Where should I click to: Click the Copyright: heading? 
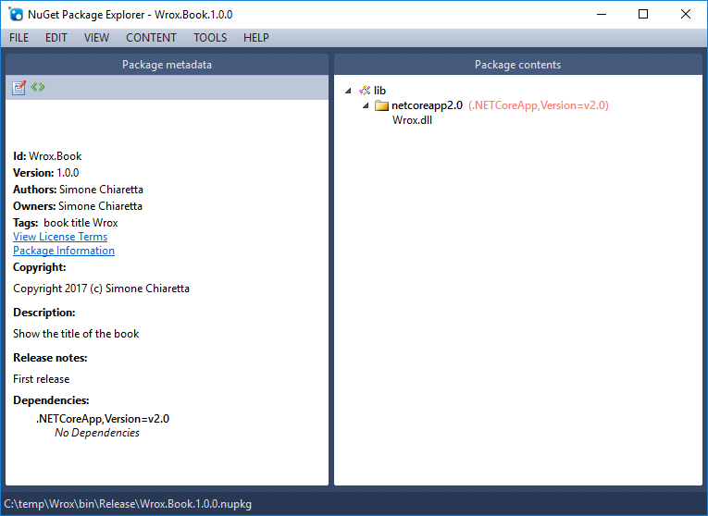coord(39,267)
